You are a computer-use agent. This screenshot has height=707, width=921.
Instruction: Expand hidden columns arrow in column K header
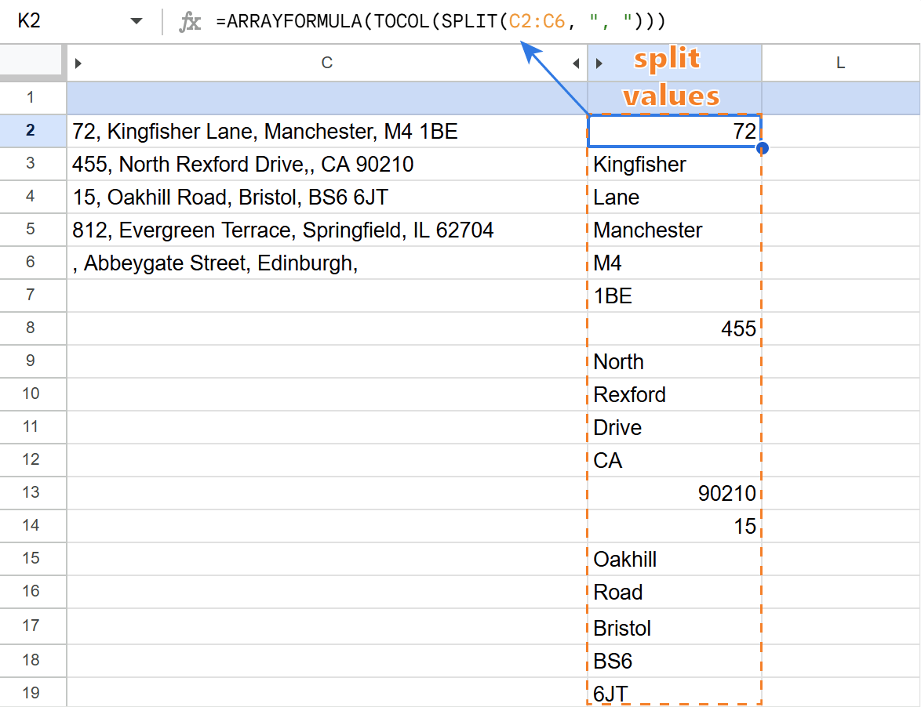tap(599, 63)
